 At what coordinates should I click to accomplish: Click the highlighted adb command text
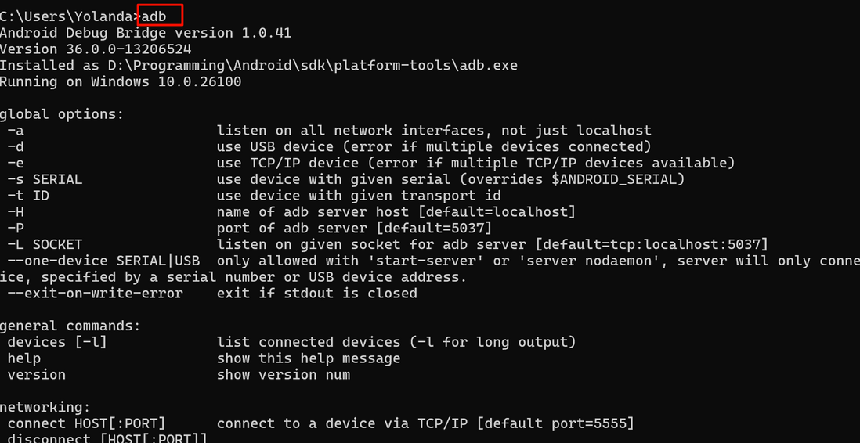pyautogui.click(x=154, y=16)
